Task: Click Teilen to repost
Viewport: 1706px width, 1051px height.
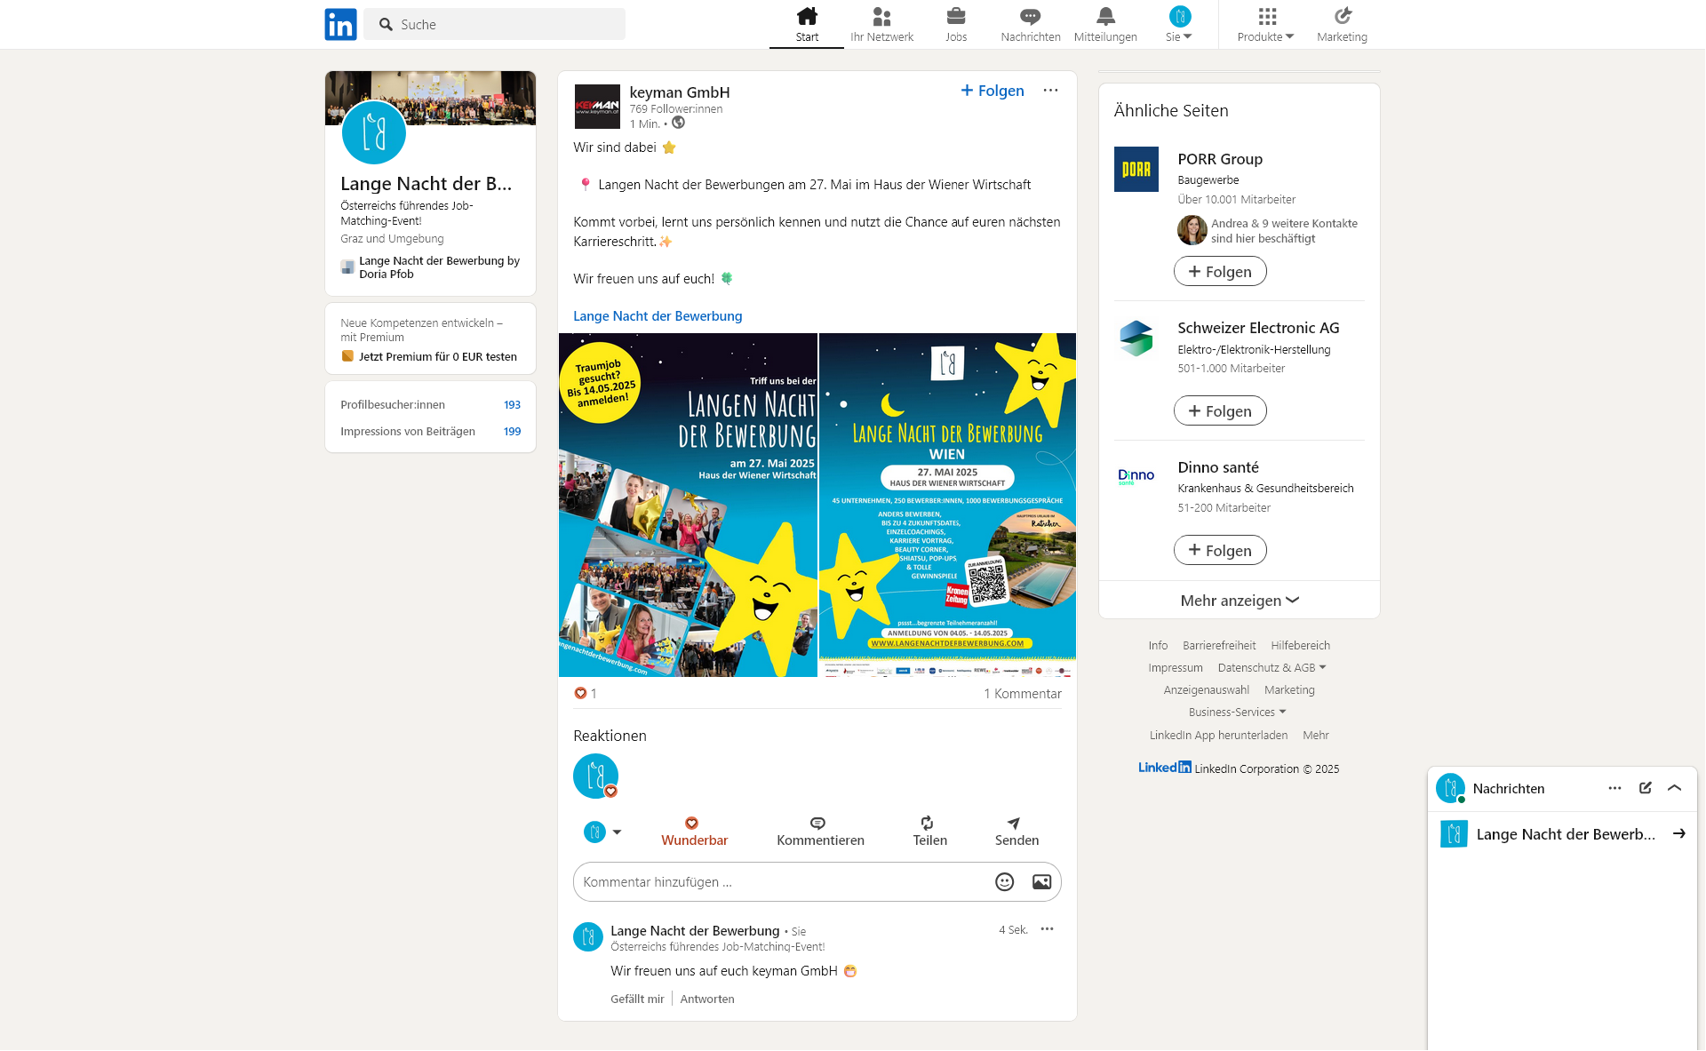Action: 929,832
